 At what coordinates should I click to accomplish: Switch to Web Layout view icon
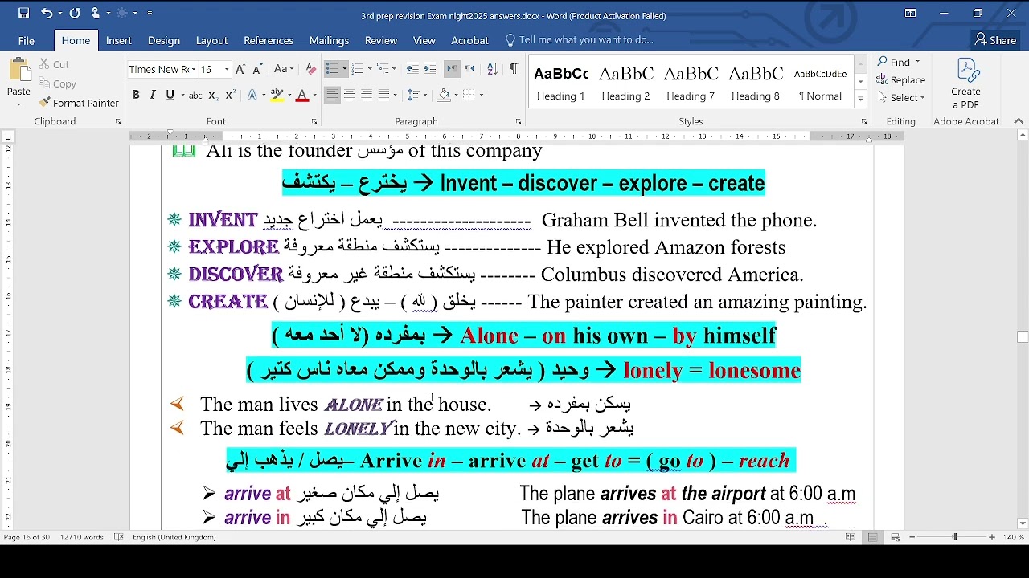[x=896, y=537]
